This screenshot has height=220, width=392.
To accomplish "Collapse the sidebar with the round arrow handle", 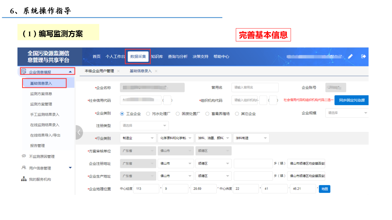I will click(x=79, y=132).
